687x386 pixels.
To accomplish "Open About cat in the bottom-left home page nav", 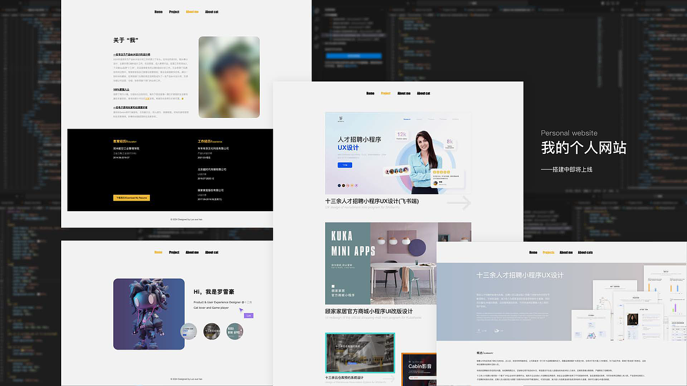I will [211, 252].
